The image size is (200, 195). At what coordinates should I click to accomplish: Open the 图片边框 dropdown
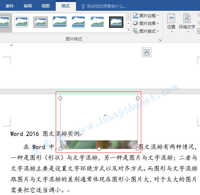click(x=146, y=16)
